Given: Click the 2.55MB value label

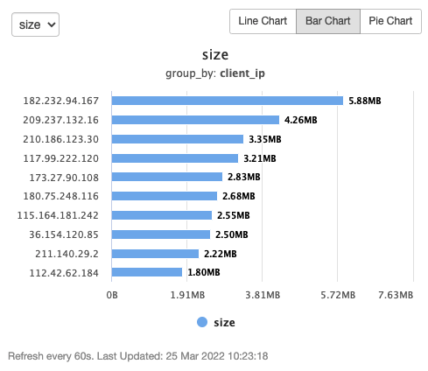Looking at the screenshot, I should pos(234,215).
